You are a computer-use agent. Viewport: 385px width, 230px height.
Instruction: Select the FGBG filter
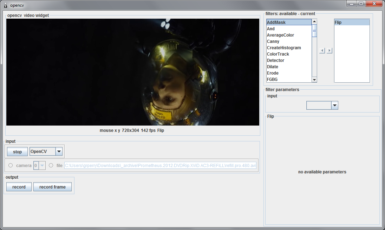pyautogui.click(x=289, y=79)
